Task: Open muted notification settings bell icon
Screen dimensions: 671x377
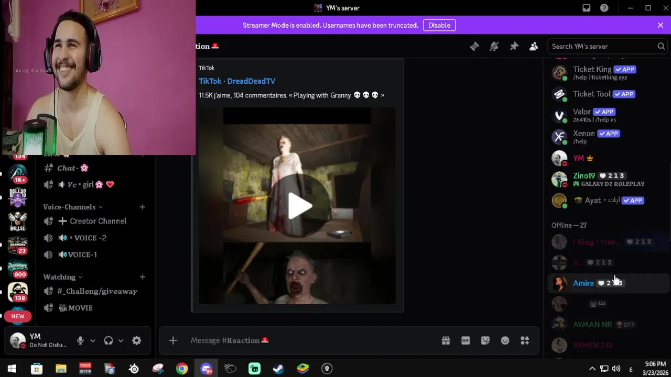Action: (494, 46)
